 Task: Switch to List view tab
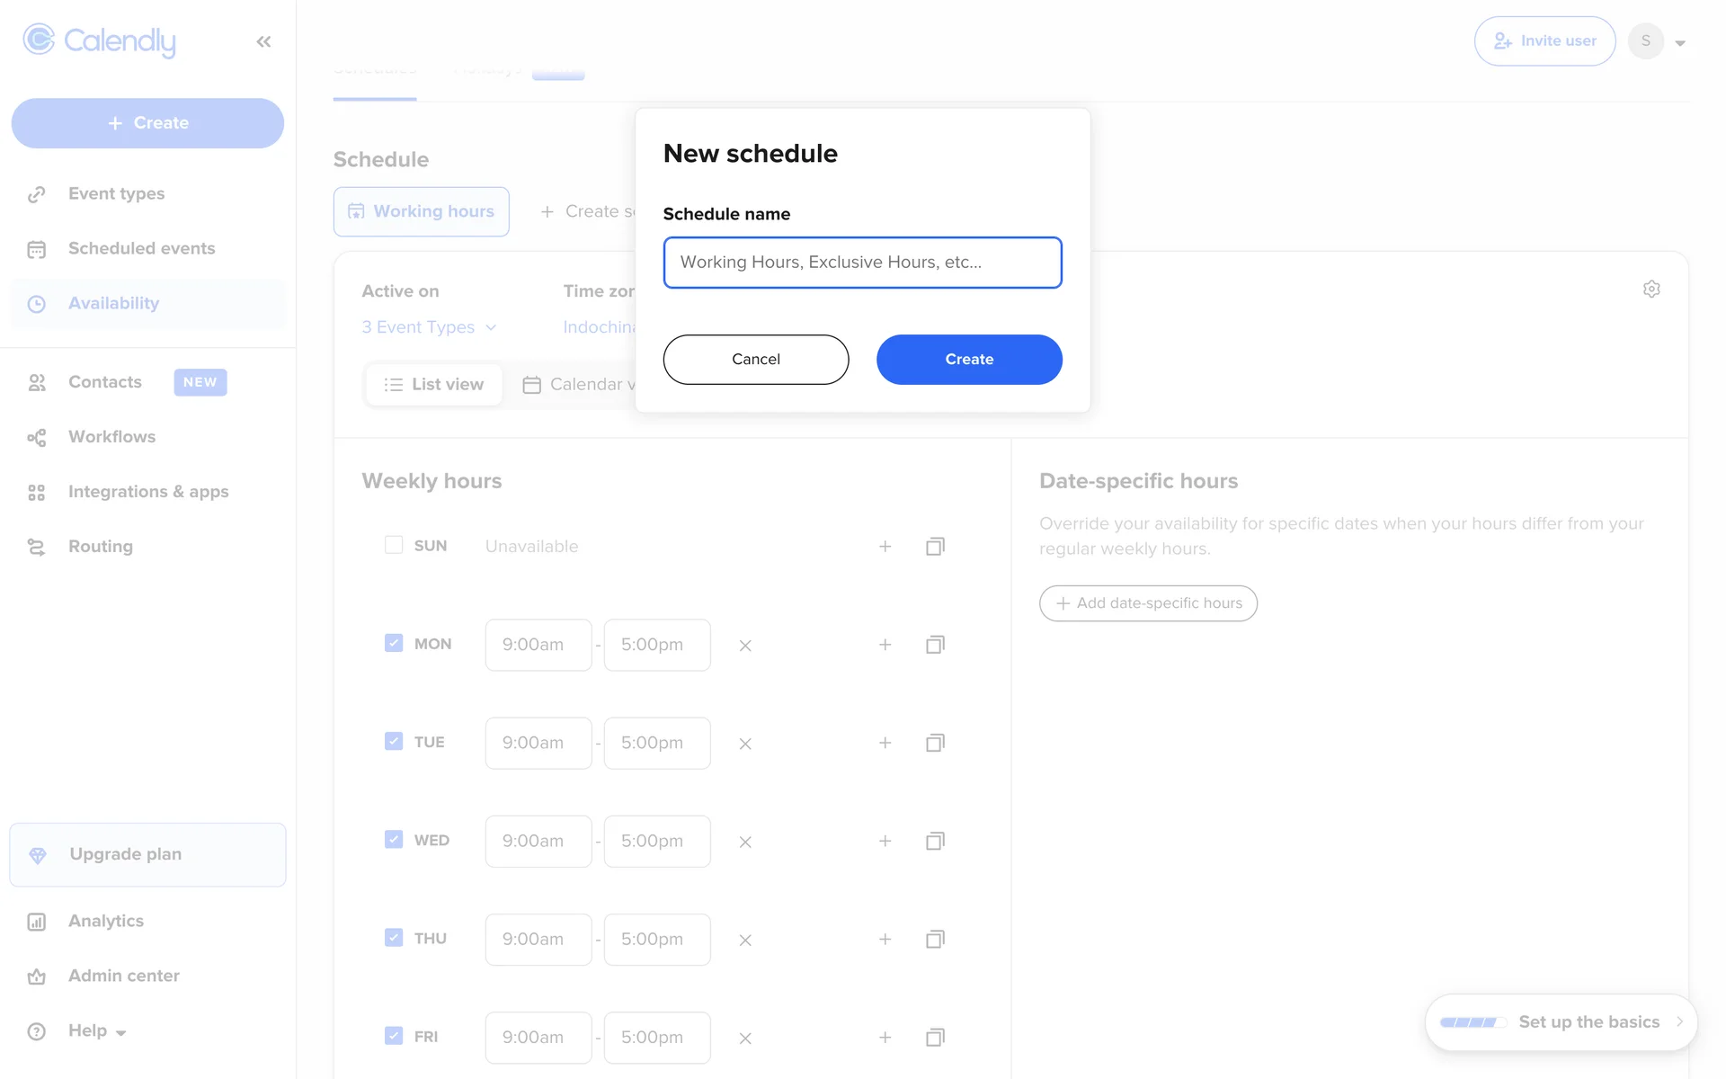click(434, 385)
